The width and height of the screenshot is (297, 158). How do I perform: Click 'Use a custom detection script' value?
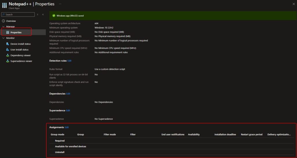(110, 69)
